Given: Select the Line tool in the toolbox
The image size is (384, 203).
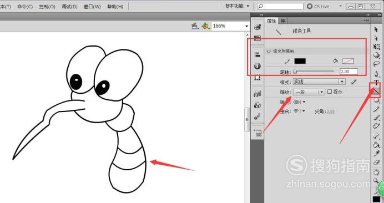Looking at the screenshot, I should point(376,91).
